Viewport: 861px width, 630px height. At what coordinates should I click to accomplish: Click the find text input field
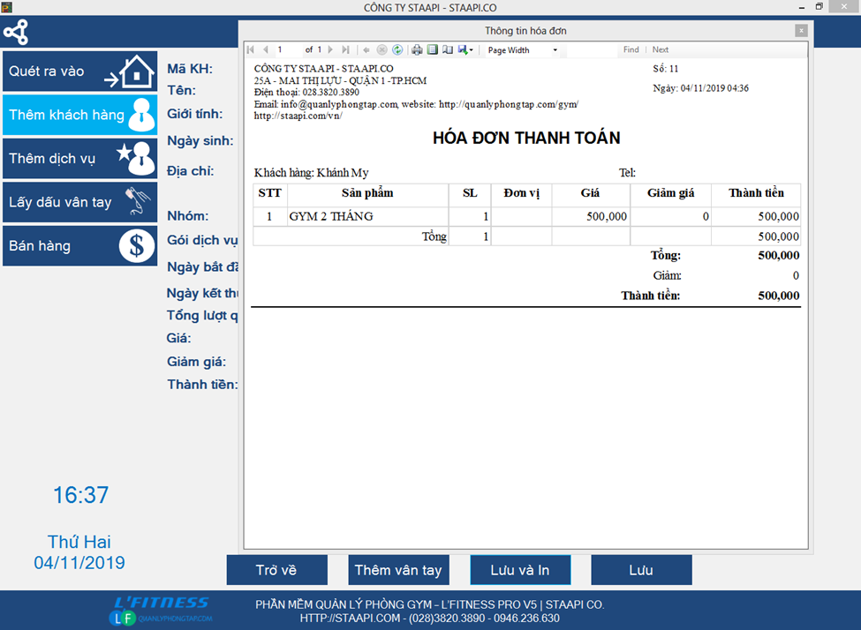coord(592,50)
